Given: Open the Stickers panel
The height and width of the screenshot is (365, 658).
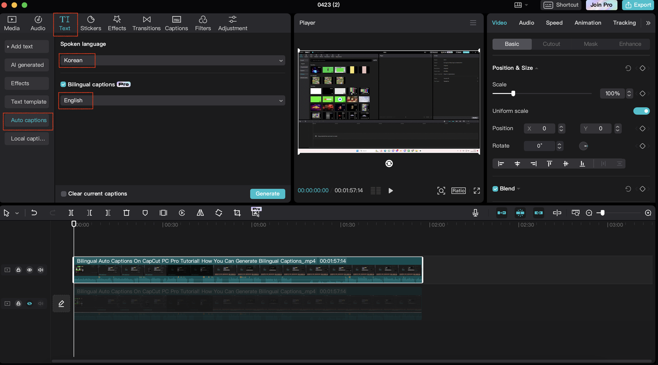Looking at the screenshot, I should click(x=90, y=23).
